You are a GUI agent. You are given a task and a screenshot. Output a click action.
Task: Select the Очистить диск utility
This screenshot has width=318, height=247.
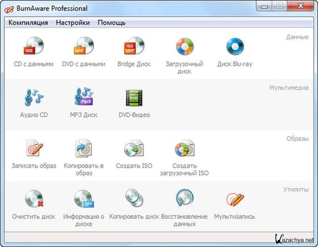click(x=34, y=199)
